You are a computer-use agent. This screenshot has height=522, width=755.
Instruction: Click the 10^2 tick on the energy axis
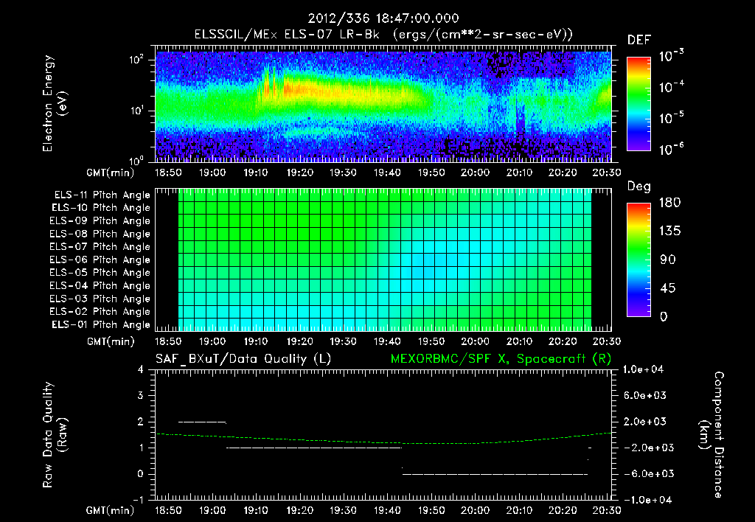point(136,60)
